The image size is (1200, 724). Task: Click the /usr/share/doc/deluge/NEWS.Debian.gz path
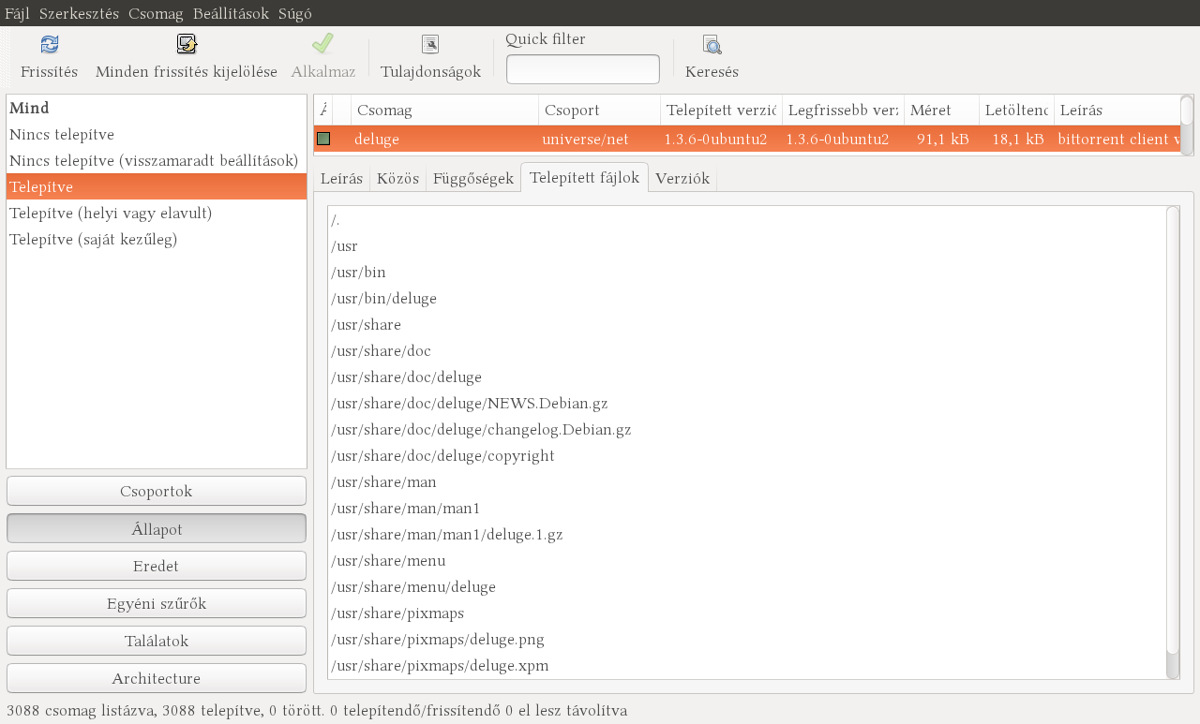click(470, 404)
